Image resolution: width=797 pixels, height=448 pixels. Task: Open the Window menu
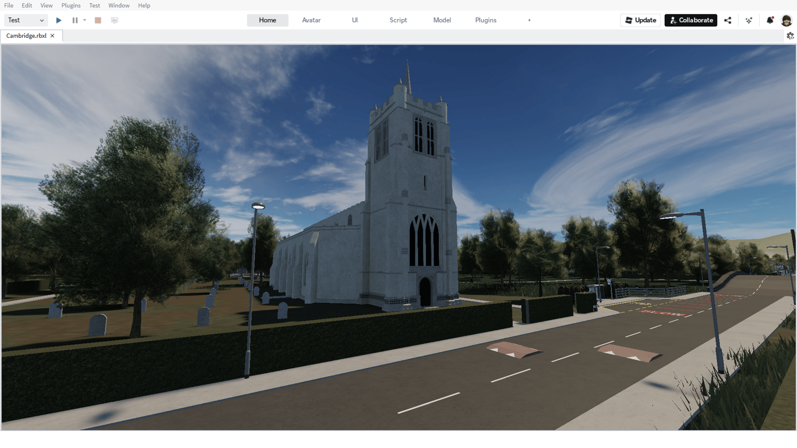pyautogui.click(x=119, y=5)
